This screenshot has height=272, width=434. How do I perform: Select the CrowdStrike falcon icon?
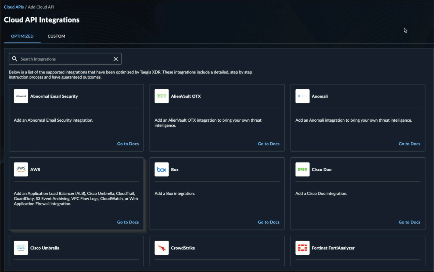tap(161, 247)
